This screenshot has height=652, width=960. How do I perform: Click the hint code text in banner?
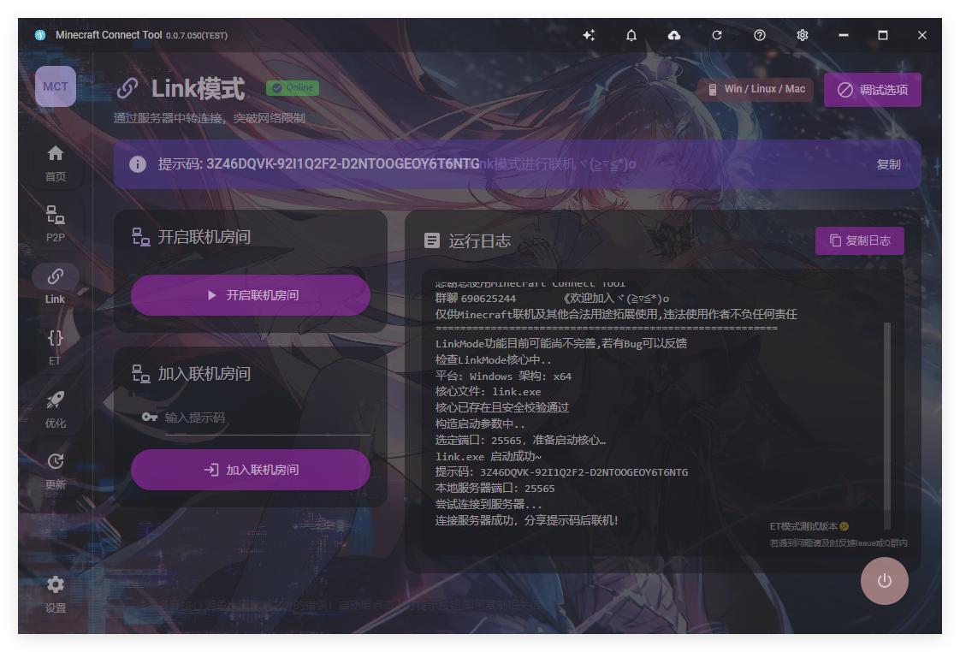pos(318,164)
